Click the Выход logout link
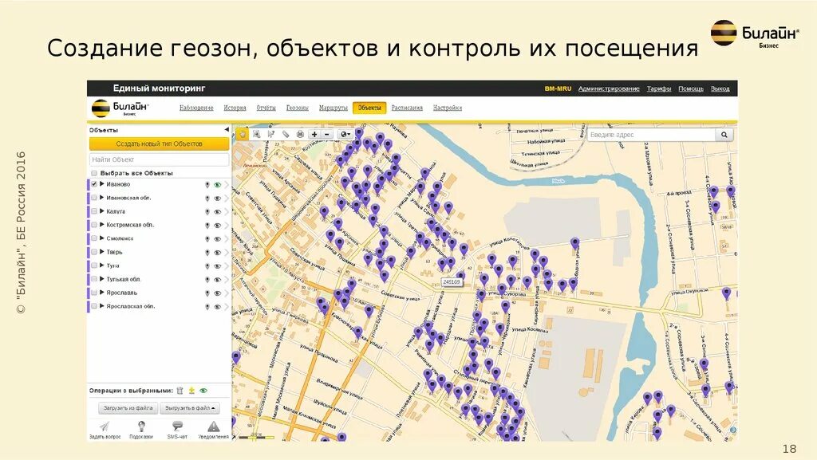The image size is (817, 460). (720, 89)
